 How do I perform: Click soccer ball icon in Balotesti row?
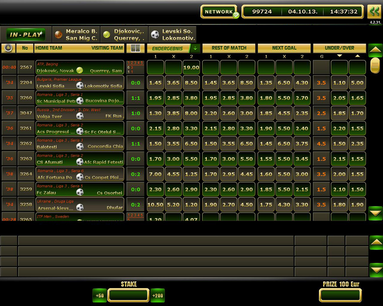(x=80, y=146)
